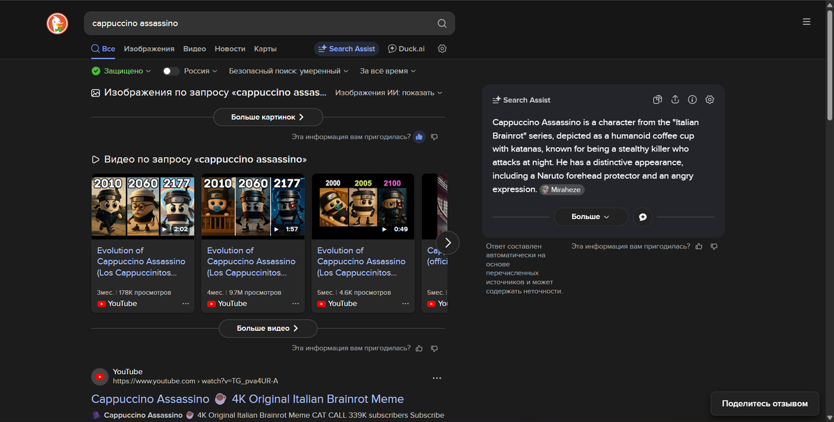Open the «За всё время» time filter
Image resolution: width=834 pixels, height=422 pixels.
tap(384, 70)
